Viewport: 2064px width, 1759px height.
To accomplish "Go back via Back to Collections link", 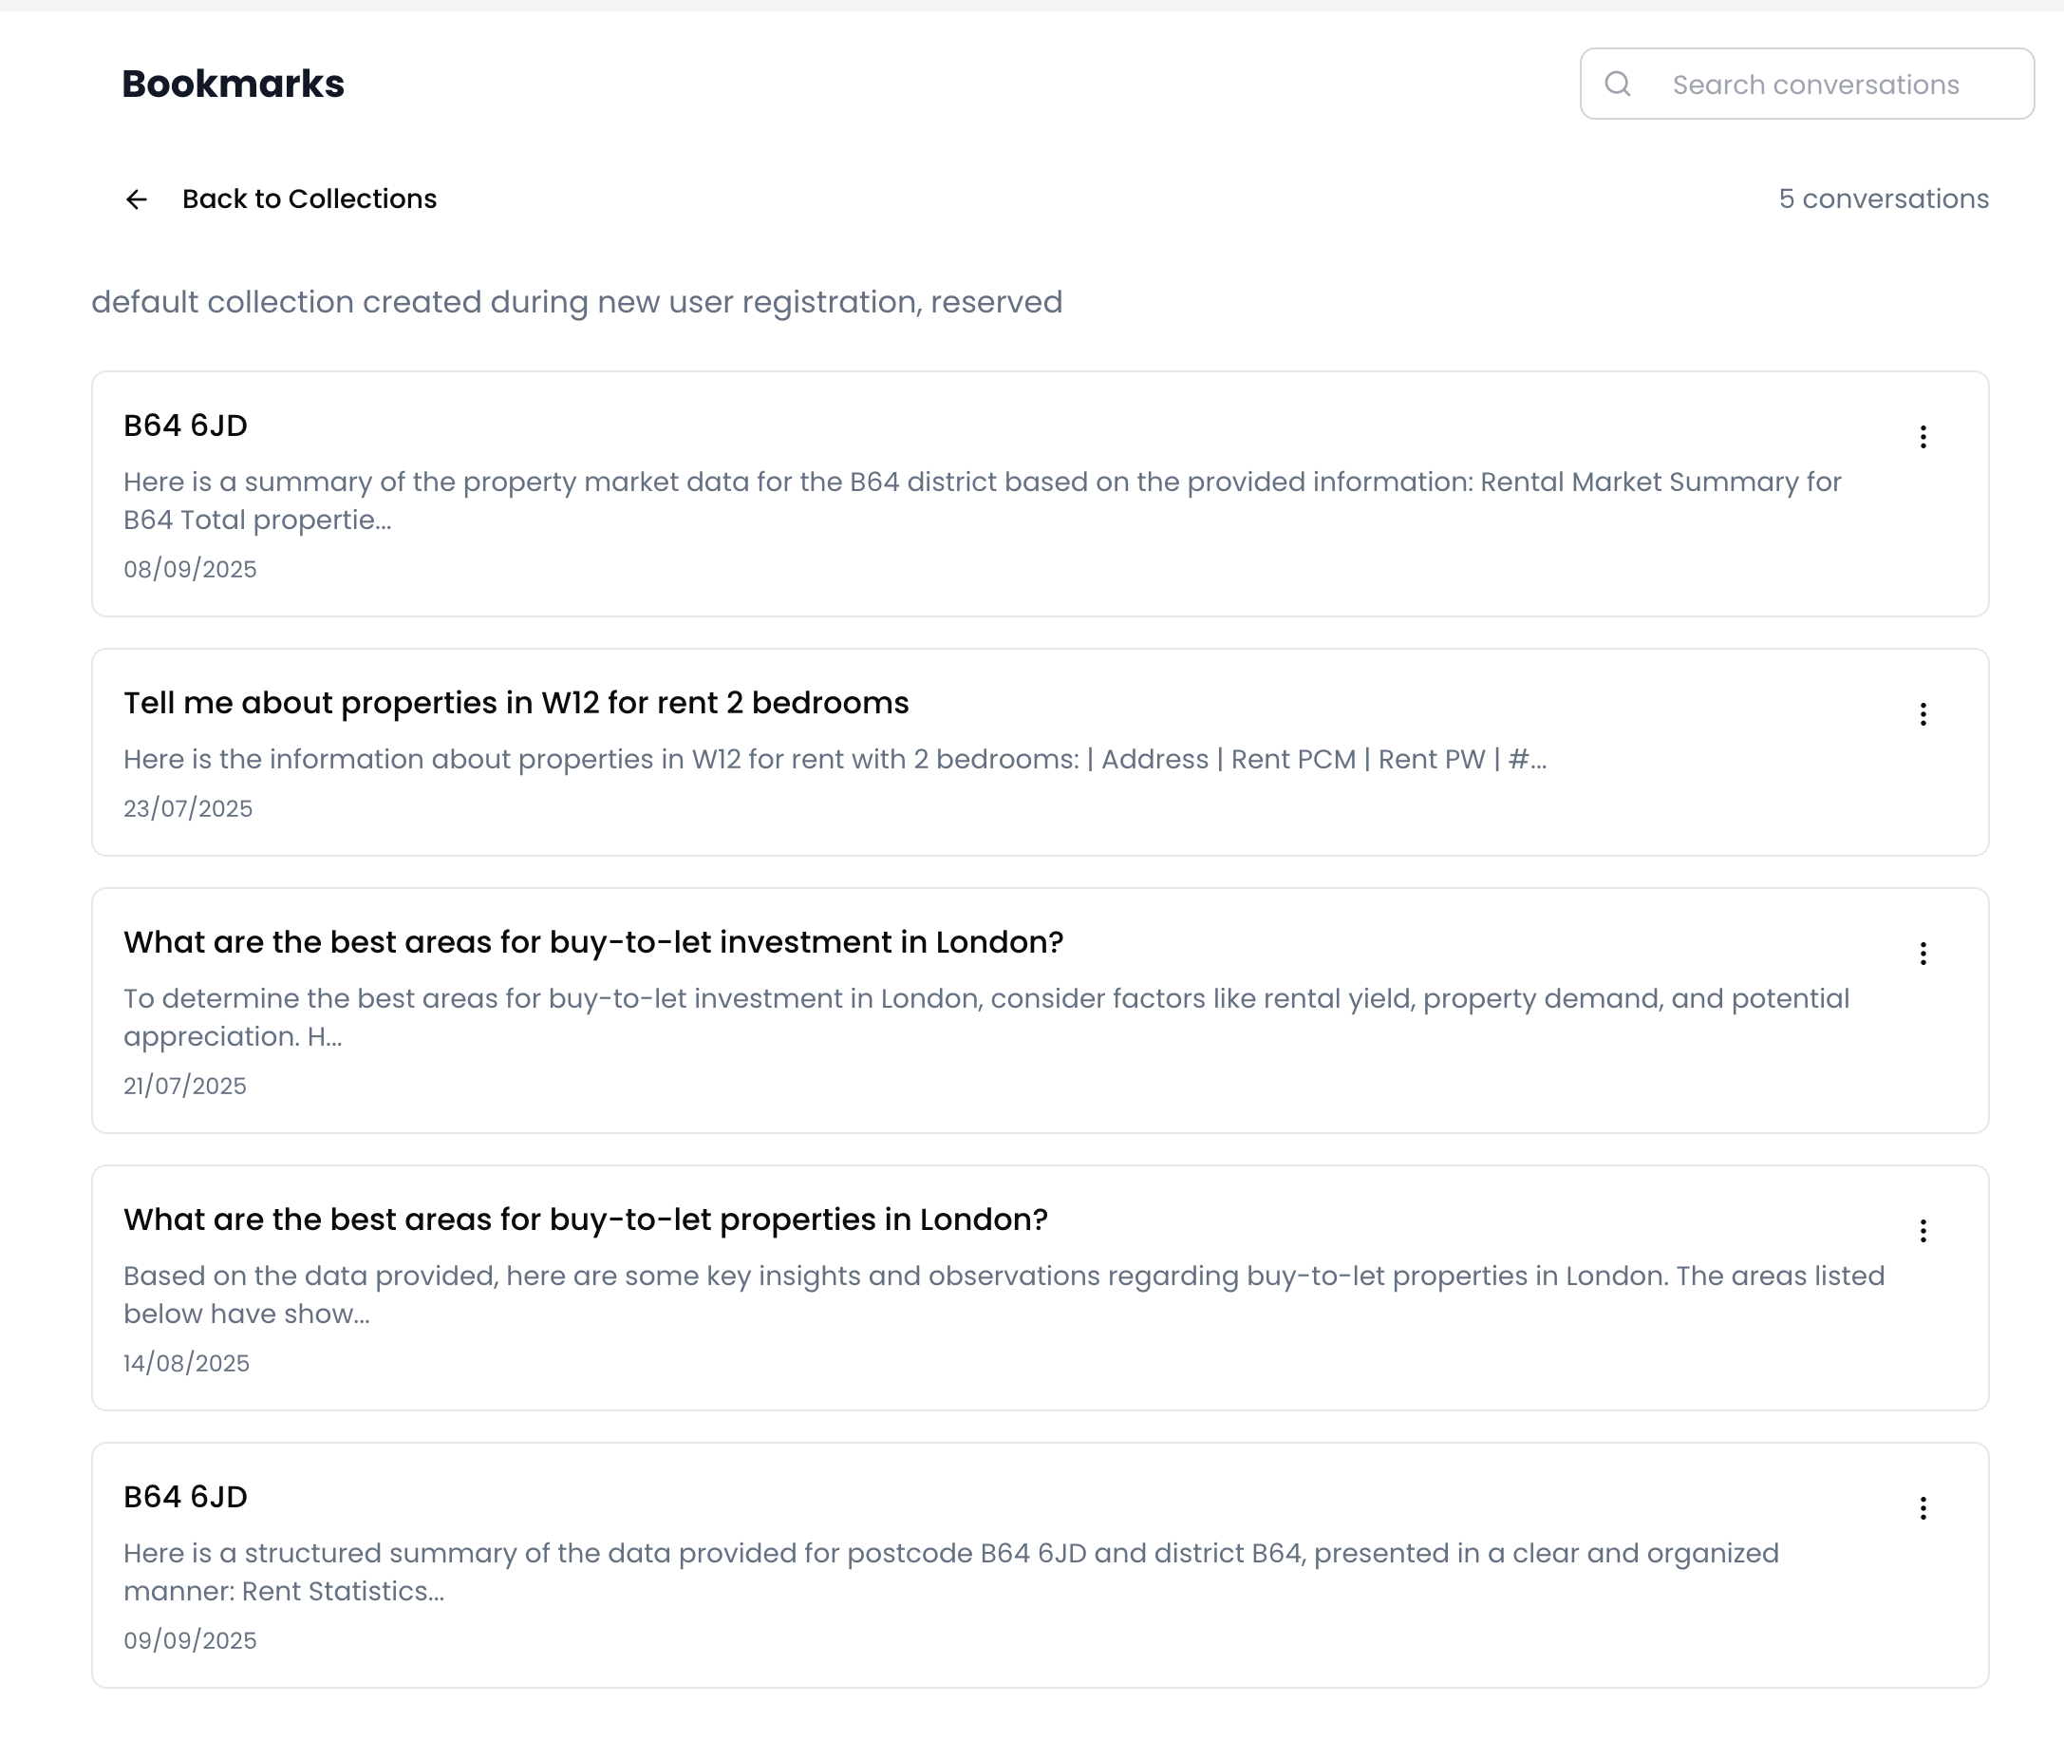I will pos(309,199).
